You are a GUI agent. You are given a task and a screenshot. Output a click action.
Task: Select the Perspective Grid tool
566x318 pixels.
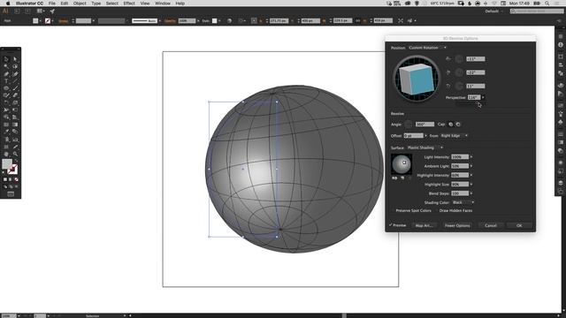(x=15, y=117)
